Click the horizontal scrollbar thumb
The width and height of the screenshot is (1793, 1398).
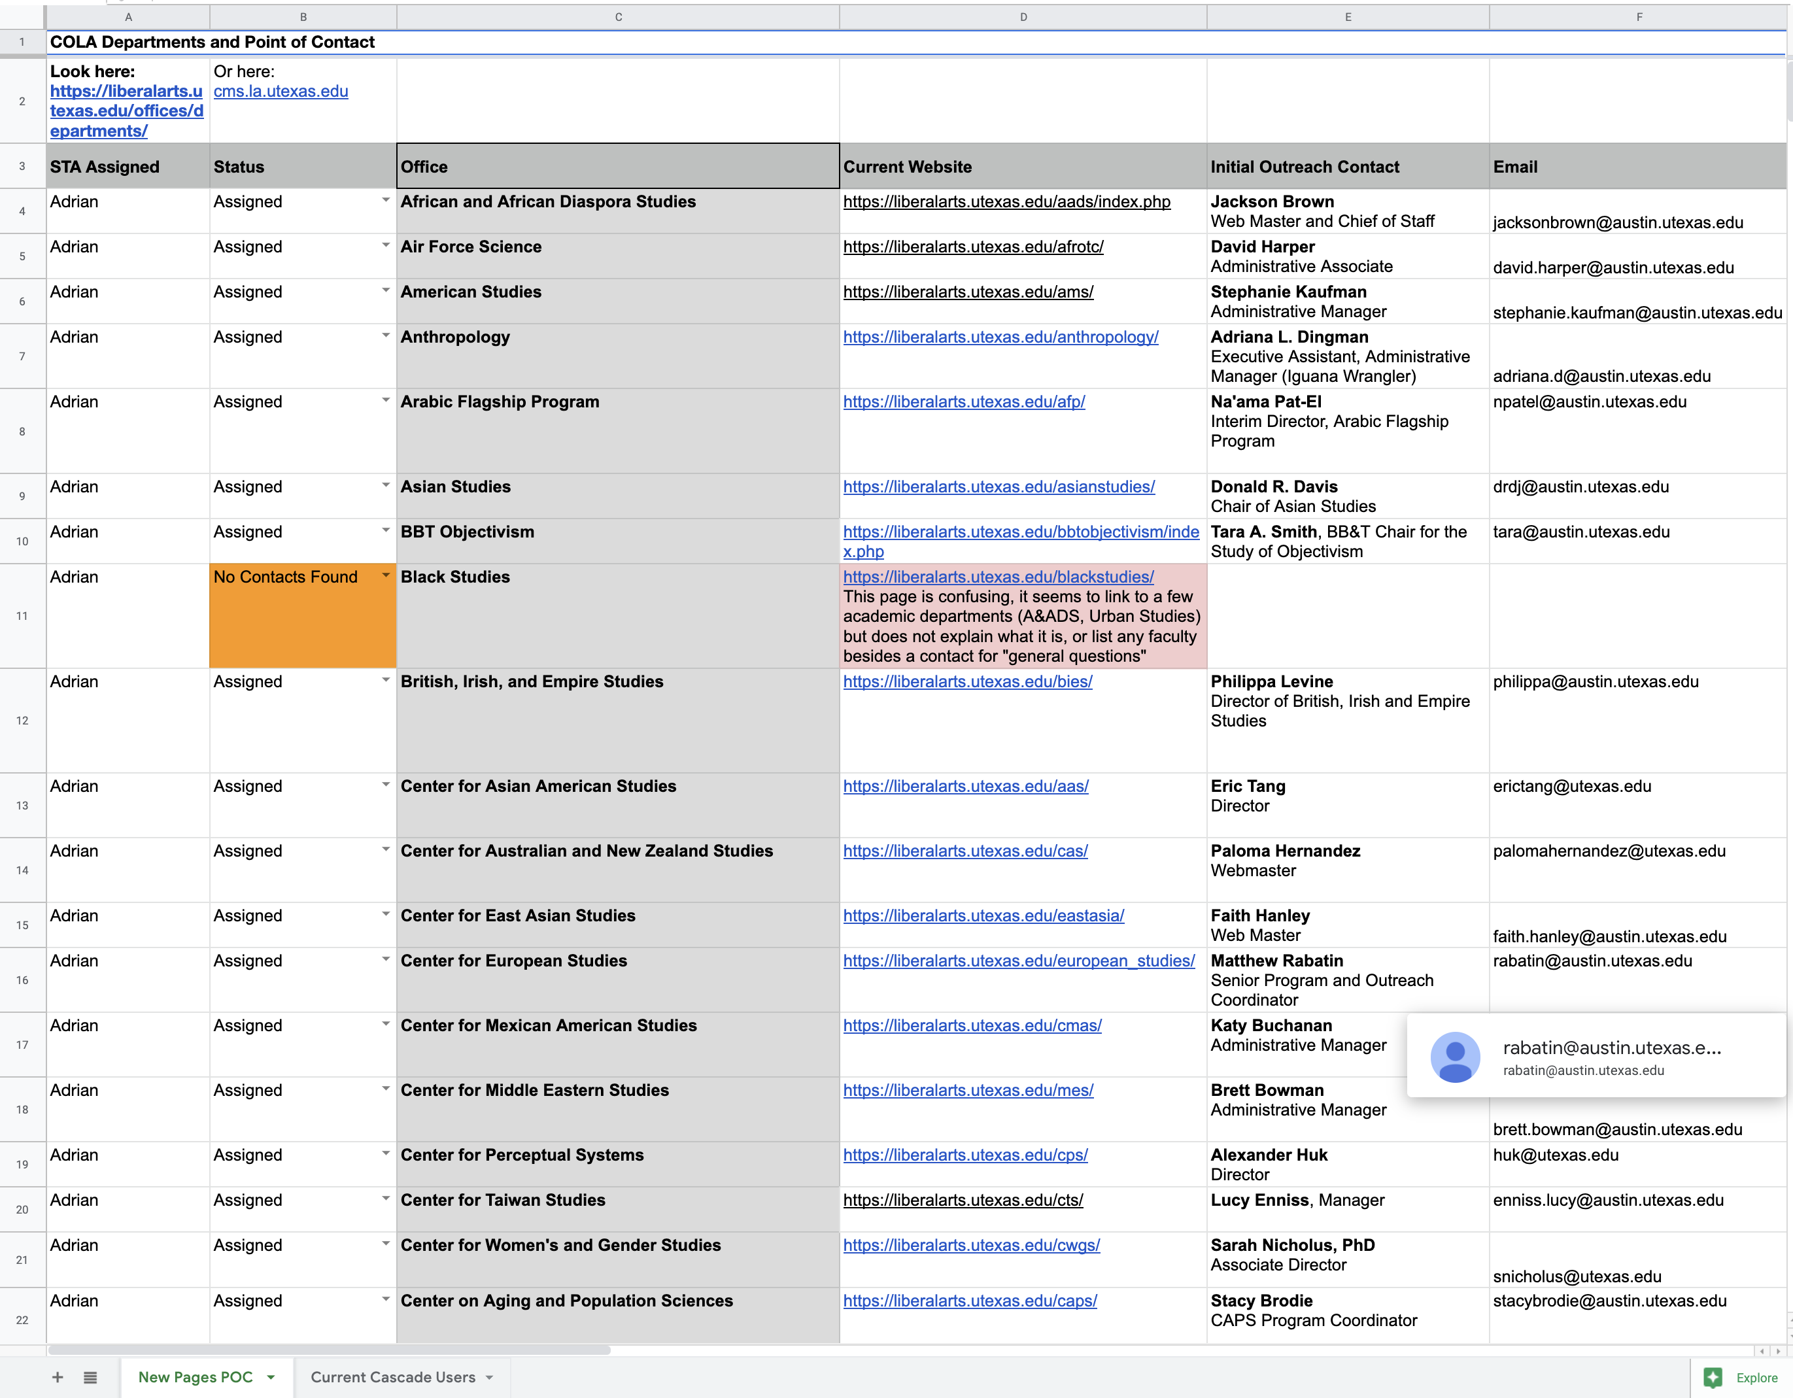click(328, 1350)
